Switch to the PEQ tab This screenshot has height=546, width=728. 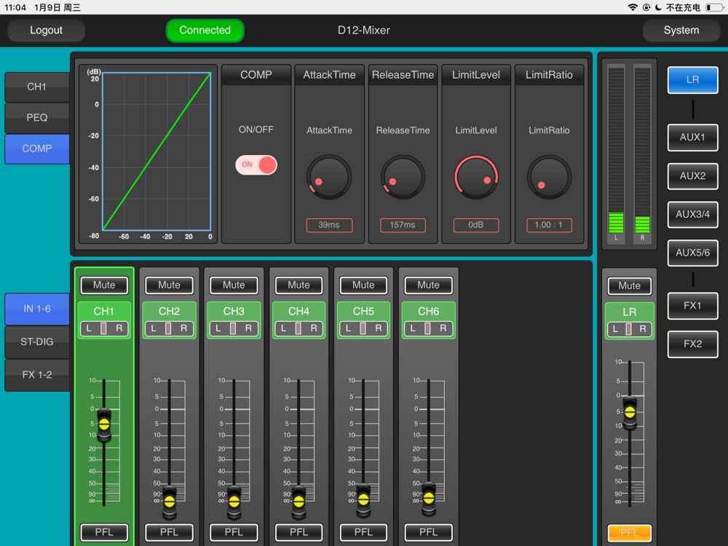point(36,117)
